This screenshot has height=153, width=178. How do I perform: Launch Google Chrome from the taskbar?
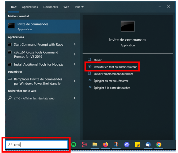click(159, 144)
